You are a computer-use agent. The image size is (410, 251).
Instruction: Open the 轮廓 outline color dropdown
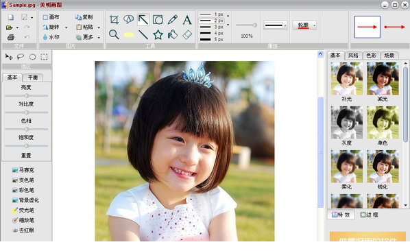click(304, 25)
